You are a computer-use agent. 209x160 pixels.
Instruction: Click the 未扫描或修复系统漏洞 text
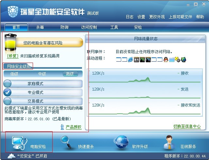tap(40, 56)
